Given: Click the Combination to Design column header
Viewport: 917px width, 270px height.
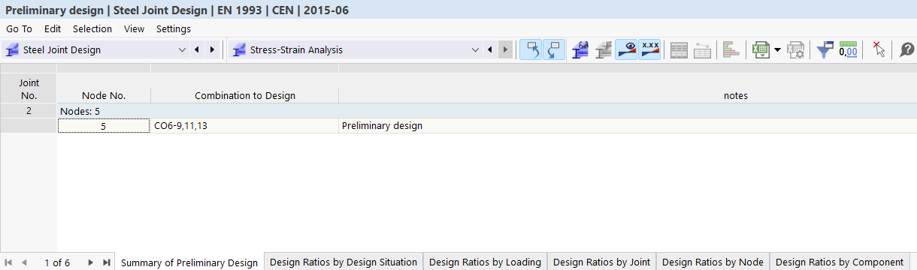Looking at the screenshot, I should pyautogui.click(x=245, y=95).
